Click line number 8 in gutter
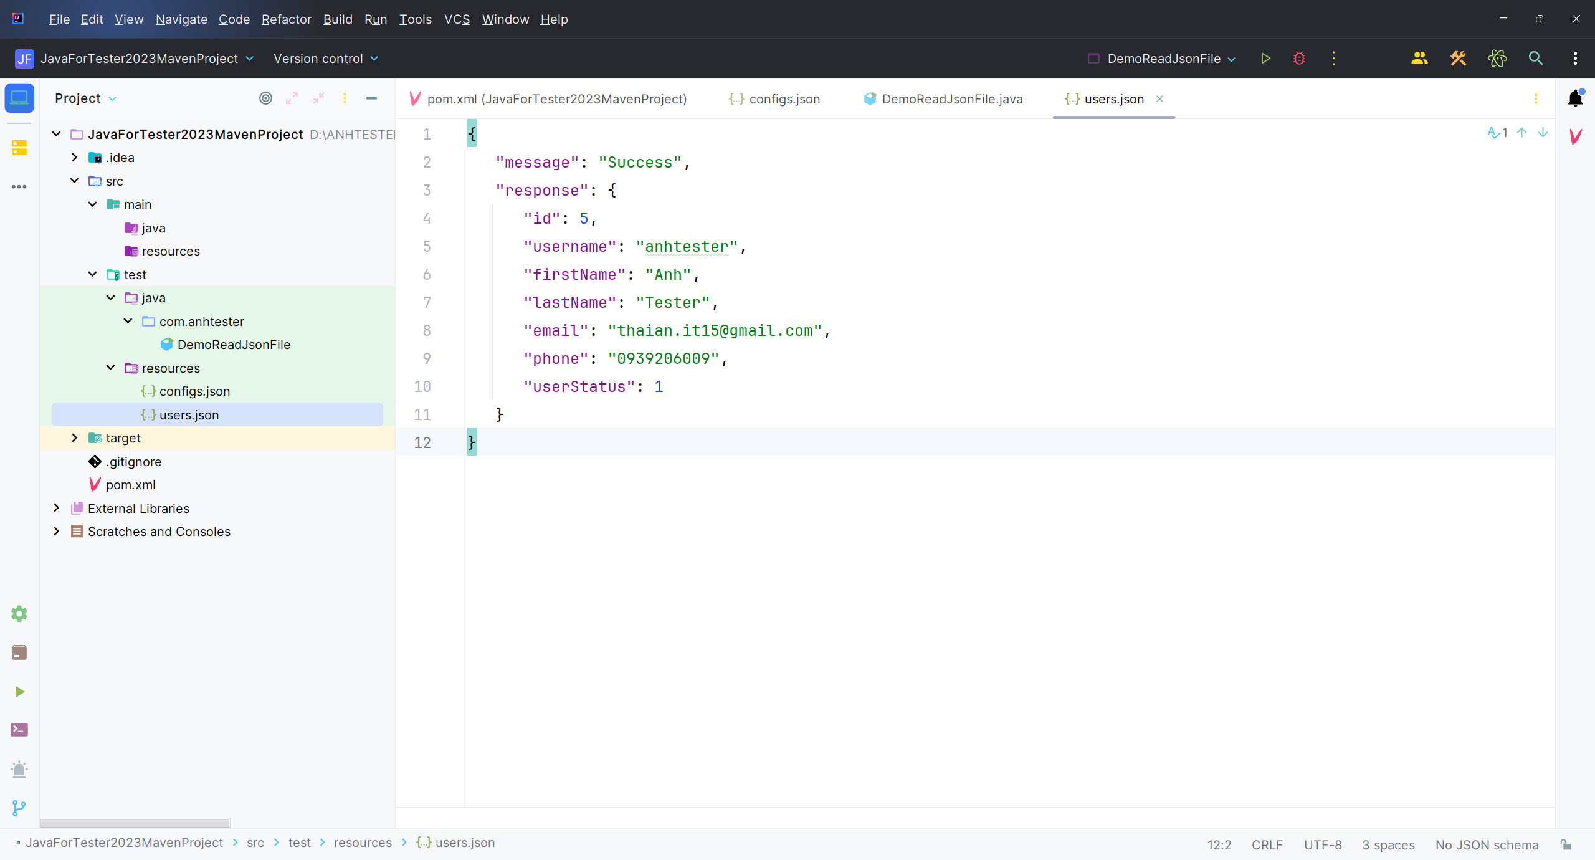Screen dimensions: 1595x860 (427, 331)
